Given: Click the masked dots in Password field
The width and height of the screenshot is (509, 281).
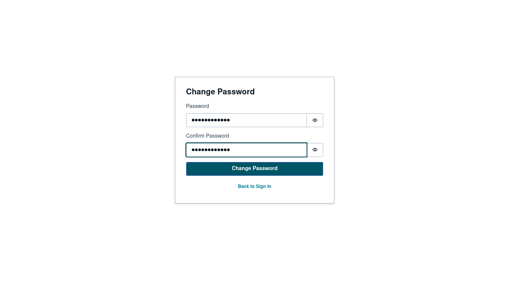Looking at the screenshot, I should point(211,120).
